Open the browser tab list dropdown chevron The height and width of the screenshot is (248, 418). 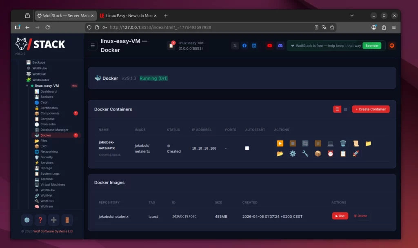352,15
